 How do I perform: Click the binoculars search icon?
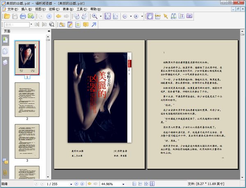tap(173, 16)
